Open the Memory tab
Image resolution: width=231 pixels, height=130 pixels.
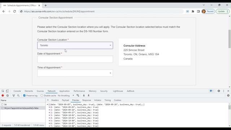tap(92, 91)
